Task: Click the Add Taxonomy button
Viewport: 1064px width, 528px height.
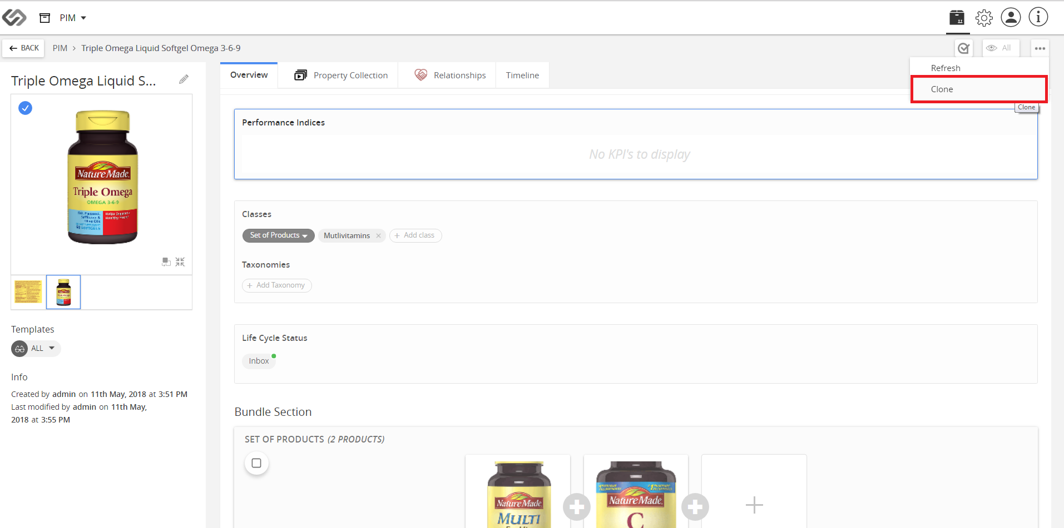Action: click(x=276, y=285)
